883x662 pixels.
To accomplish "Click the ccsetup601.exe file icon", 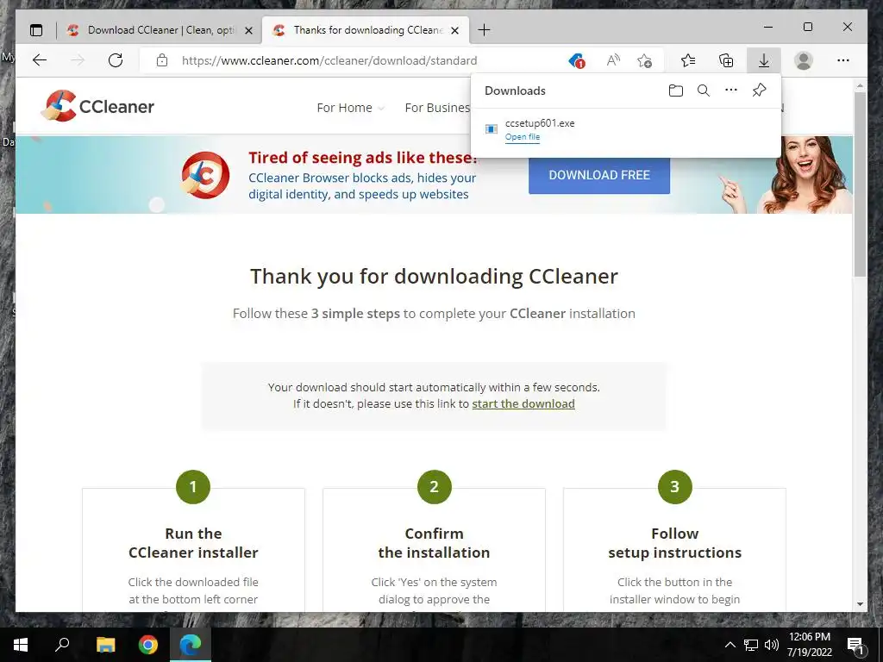I will click(491, 129).
